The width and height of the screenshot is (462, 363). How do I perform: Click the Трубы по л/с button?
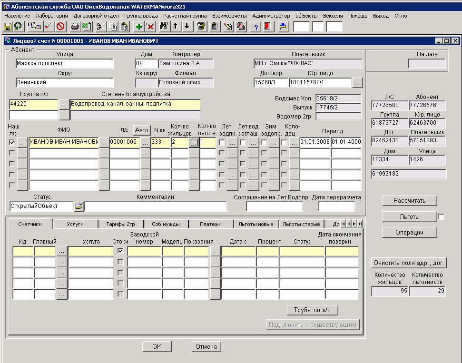coord(313,310)
